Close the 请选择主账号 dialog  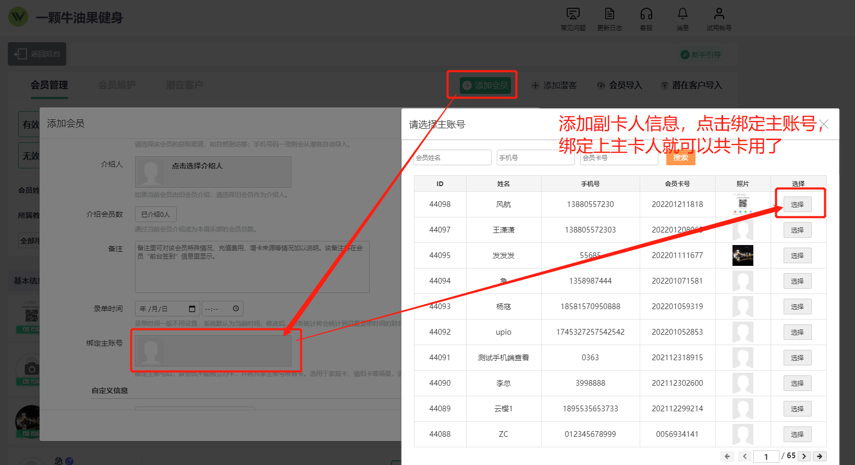(824, 124)
